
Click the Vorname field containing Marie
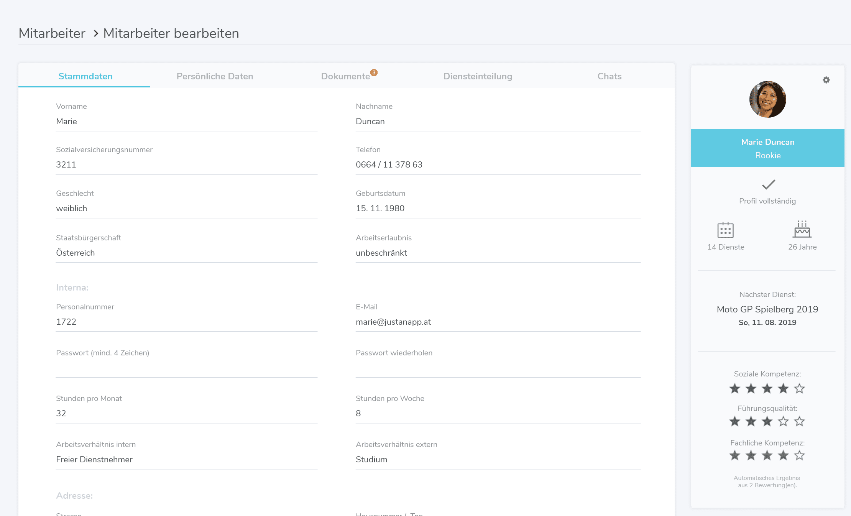187,122
